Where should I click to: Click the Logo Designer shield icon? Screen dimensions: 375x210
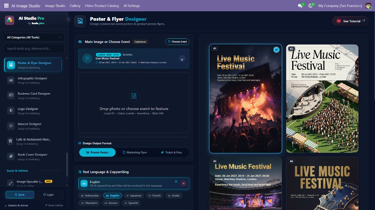[11, 111]
